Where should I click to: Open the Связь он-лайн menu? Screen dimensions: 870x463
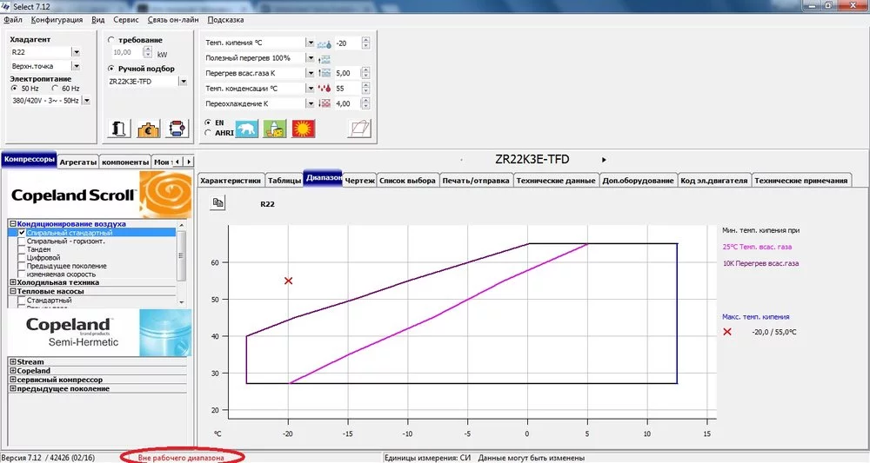[173, 19]
